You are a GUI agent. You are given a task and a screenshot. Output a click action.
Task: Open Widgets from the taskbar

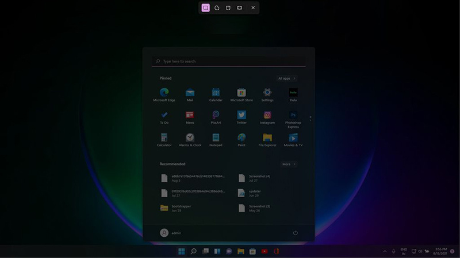217,251
